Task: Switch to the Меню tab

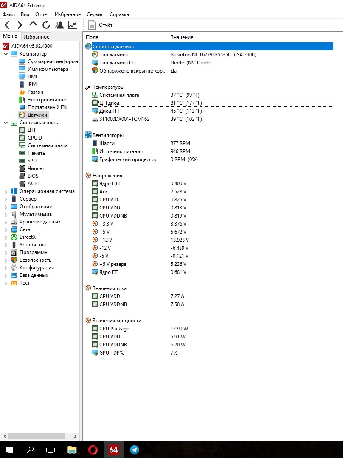Action: point(10,36)
